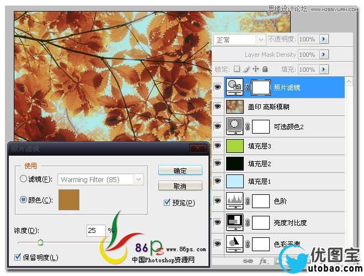Toggle lock transparent pixels icon

pos(237,69)
